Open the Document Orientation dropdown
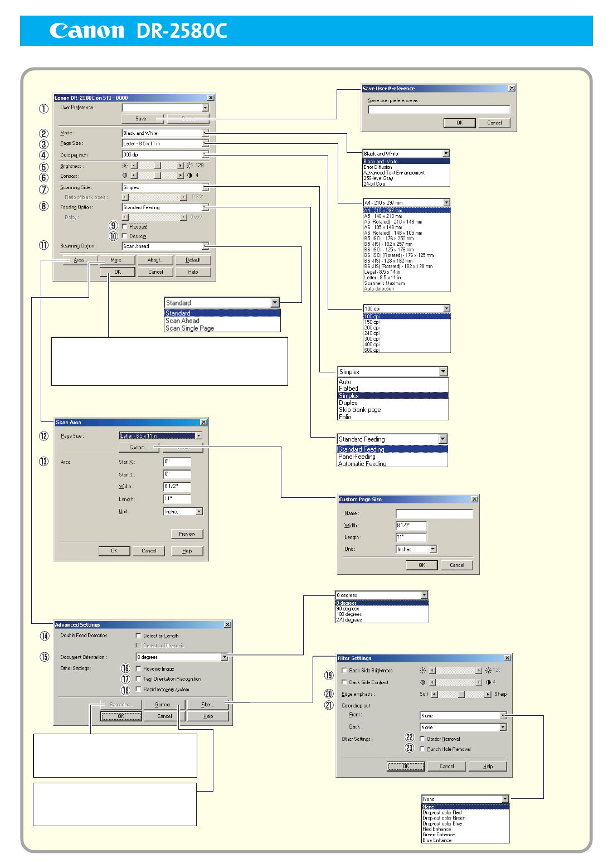613x868 pixels. tap(225, 657)
